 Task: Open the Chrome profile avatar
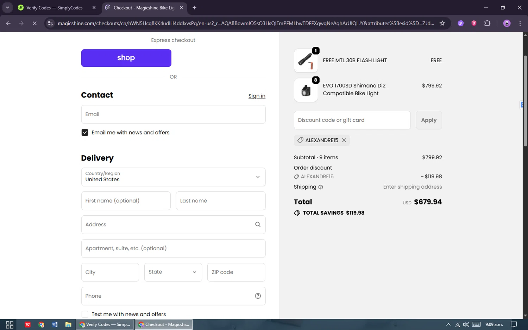click(x=507, y=23)
